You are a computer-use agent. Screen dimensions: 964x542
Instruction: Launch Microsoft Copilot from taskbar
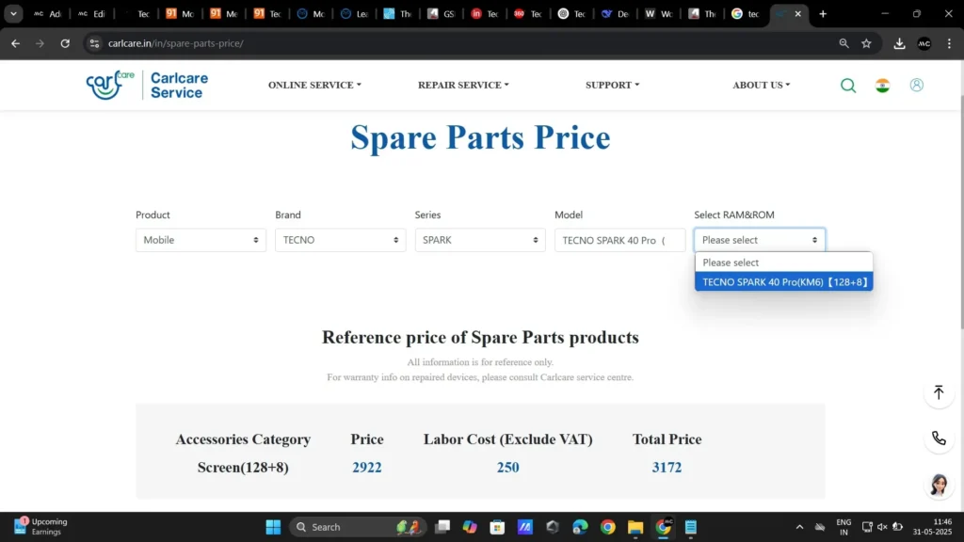[x=470, y=527]
